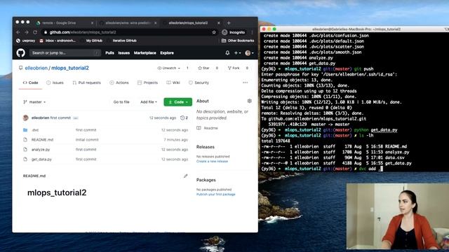This screenshot has width=449, height=252.
Task: Open Issues in GitHub header
Action: [124, 53]
